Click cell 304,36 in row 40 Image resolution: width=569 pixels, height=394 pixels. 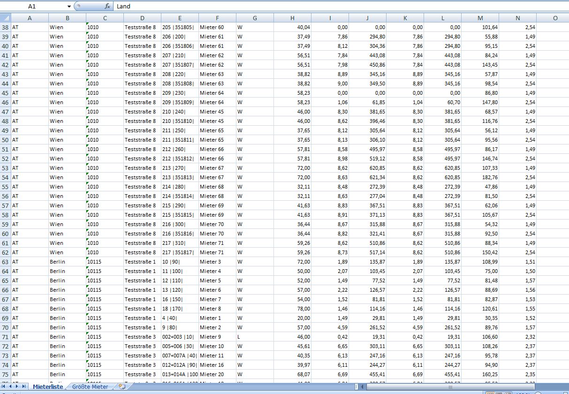367,46
